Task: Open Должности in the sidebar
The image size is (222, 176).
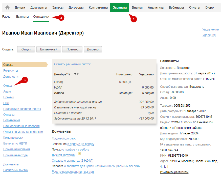Action: pos(11,77)
